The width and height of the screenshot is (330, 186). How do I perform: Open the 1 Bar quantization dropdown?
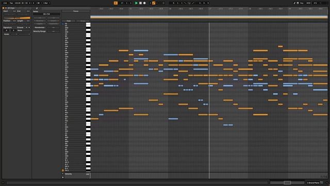pyautogui.click(x=47, y=3)
